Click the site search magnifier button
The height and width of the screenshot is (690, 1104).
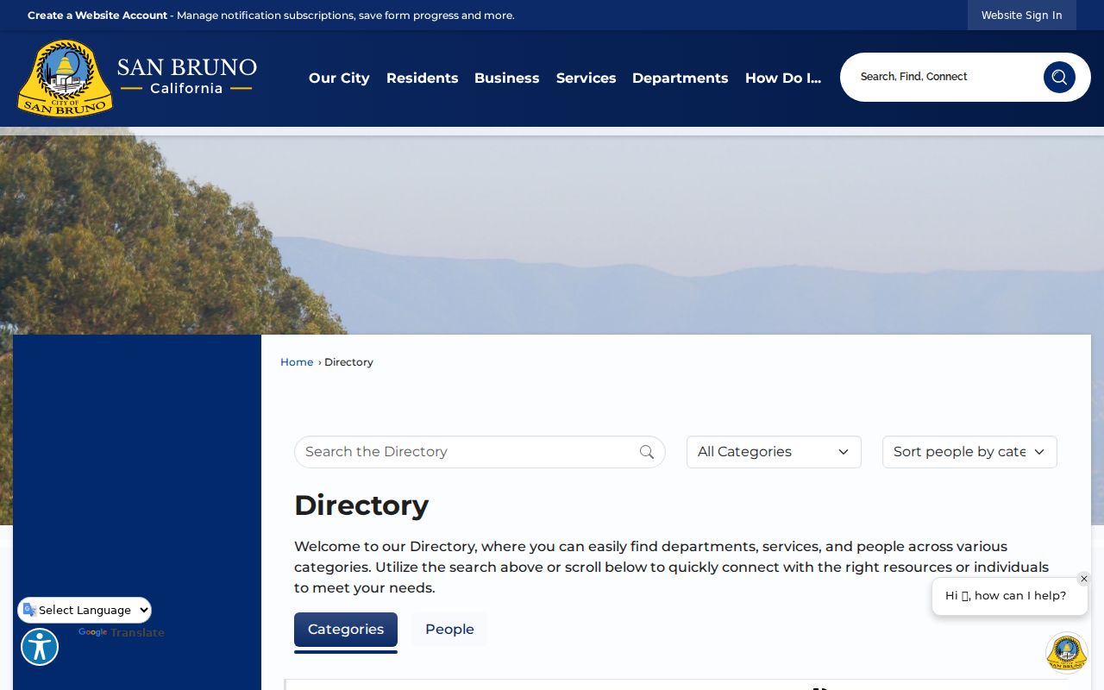[1059, 77]
